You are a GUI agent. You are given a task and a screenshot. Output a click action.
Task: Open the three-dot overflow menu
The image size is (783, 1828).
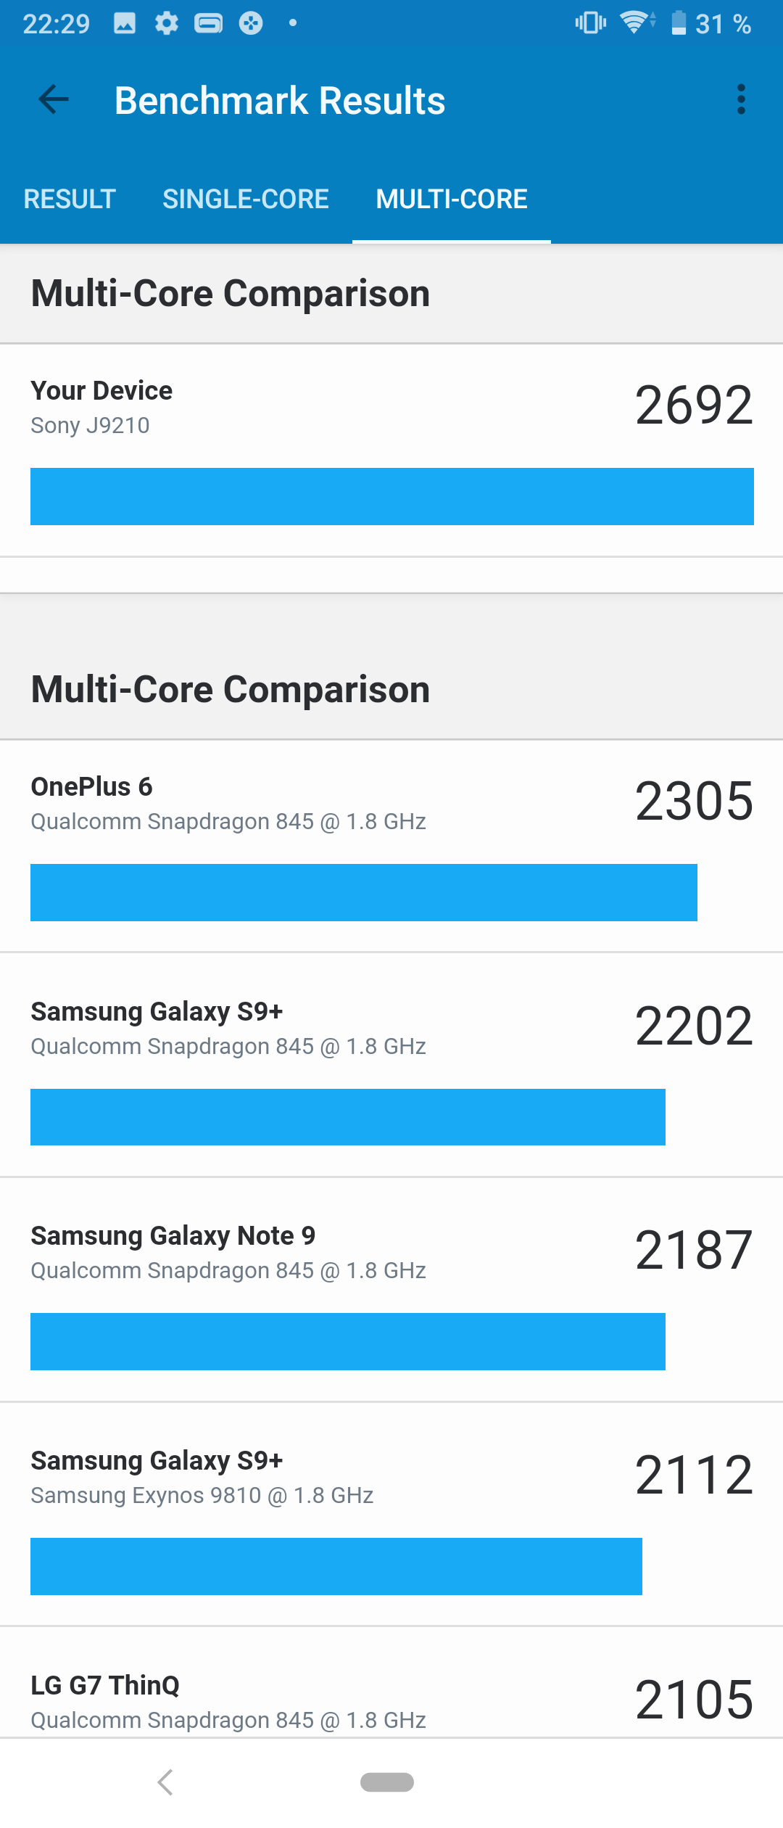pyautogui.click(x=740, y=99)
